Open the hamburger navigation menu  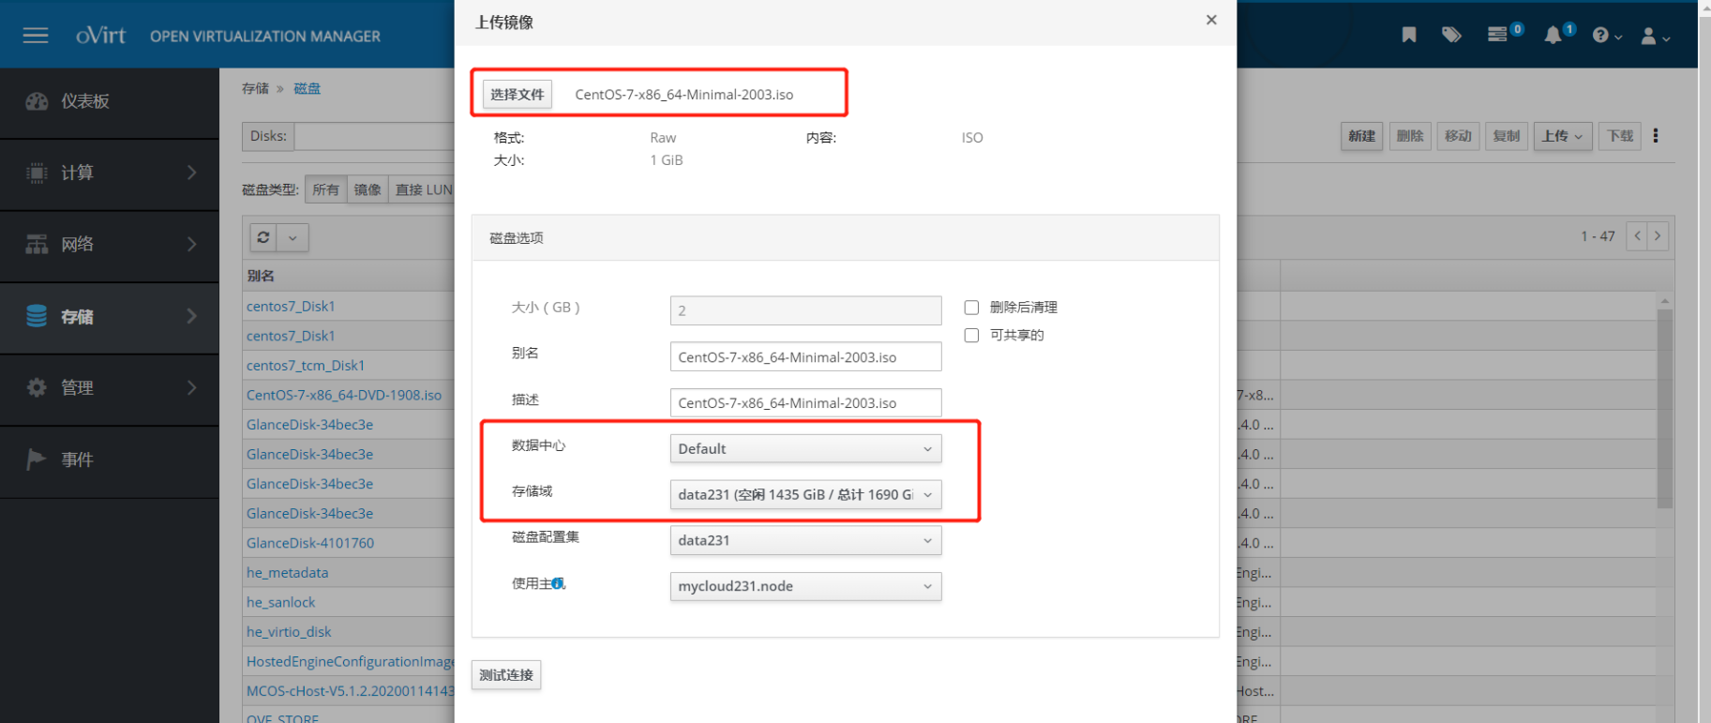coord(36,36)
